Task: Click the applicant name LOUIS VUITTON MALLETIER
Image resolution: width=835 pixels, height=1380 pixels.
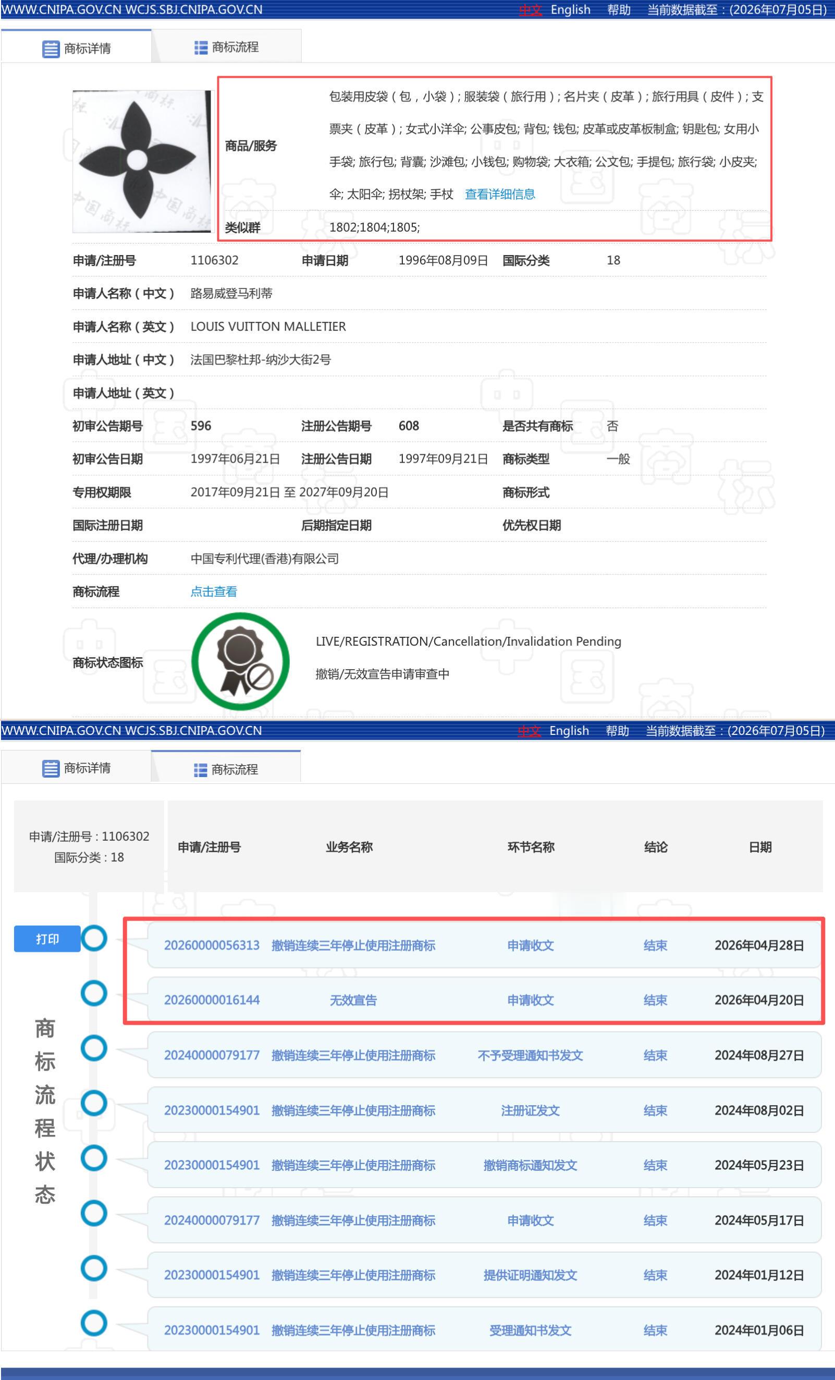Action: click(268, 326)
